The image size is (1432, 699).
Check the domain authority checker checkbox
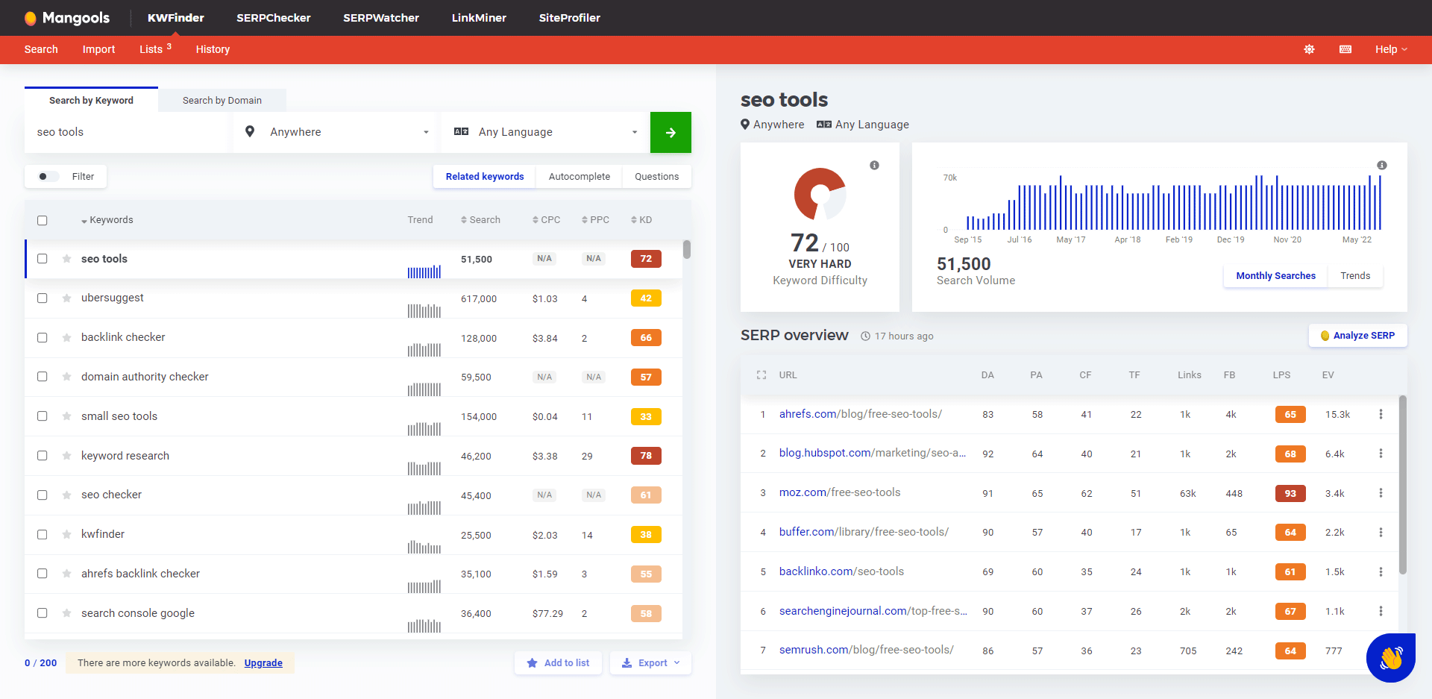click(43, 377)
